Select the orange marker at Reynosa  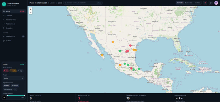tap(133, 50)
